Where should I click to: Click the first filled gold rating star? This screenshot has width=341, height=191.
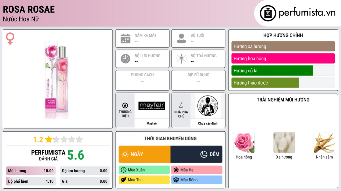coord(49,139)
